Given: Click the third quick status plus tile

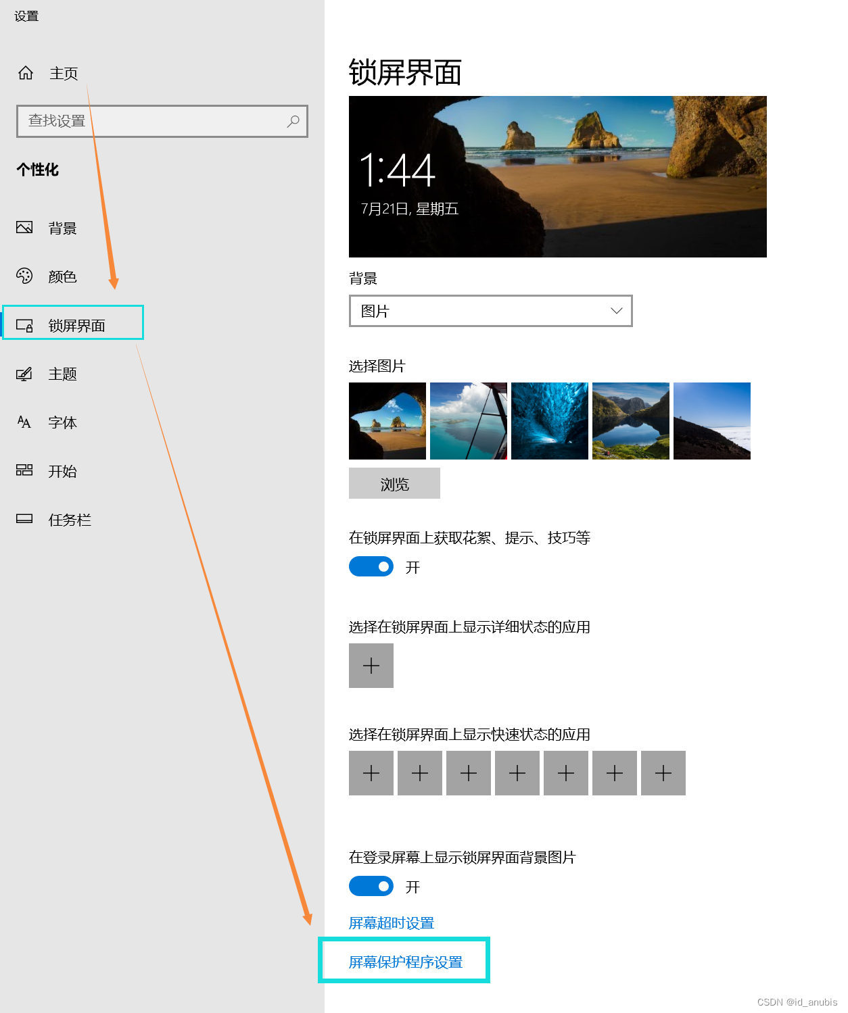Looking at the screenshot, I should 469,773.
